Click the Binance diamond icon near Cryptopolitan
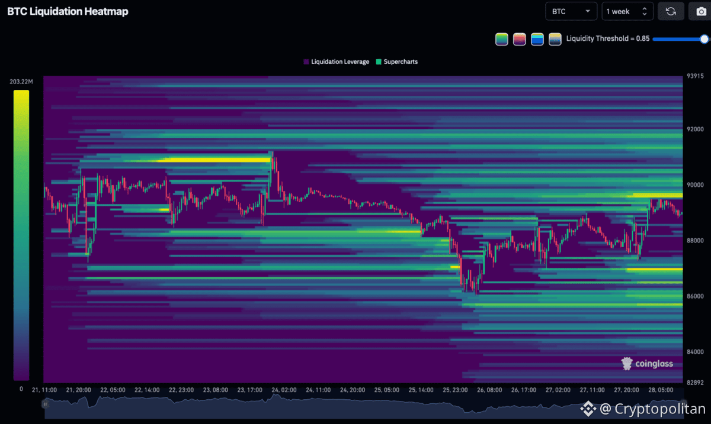The width and height of the screenshot is (711, 424). 587,409
